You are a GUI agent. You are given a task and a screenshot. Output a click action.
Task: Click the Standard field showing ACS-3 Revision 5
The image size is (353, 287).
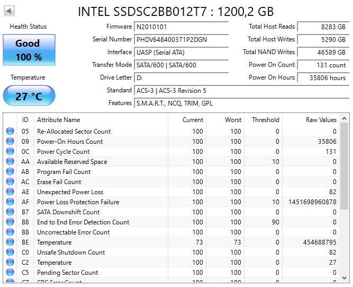pos(242,91)
